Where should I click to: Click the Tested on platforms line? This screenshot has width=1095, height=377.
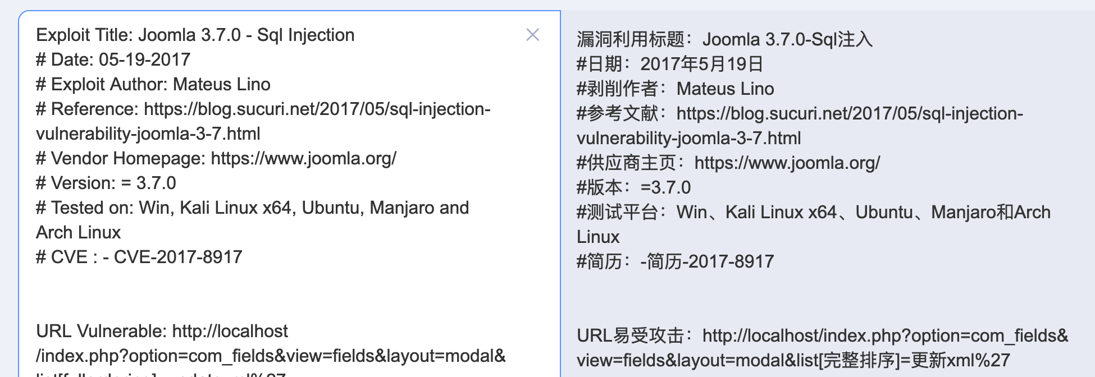coord(252,208)
